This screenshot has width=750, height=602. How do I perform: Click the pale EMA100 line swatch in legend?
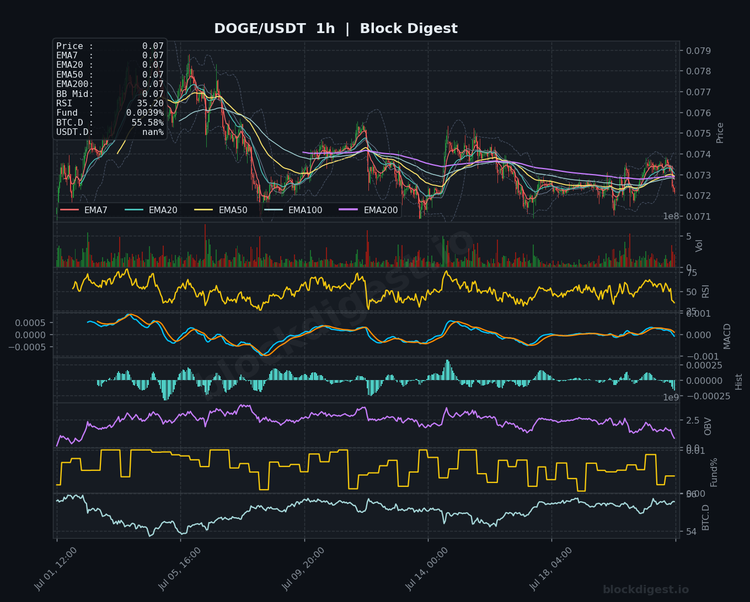tap(274, 210)
